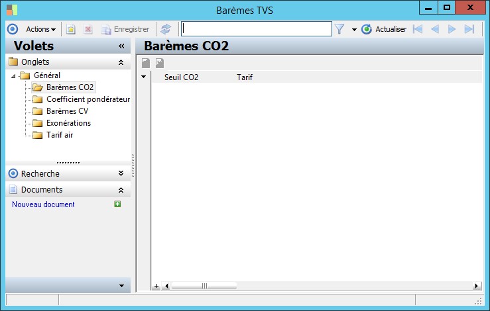Open the grid column selector dropdown arrow

[143, 77]
